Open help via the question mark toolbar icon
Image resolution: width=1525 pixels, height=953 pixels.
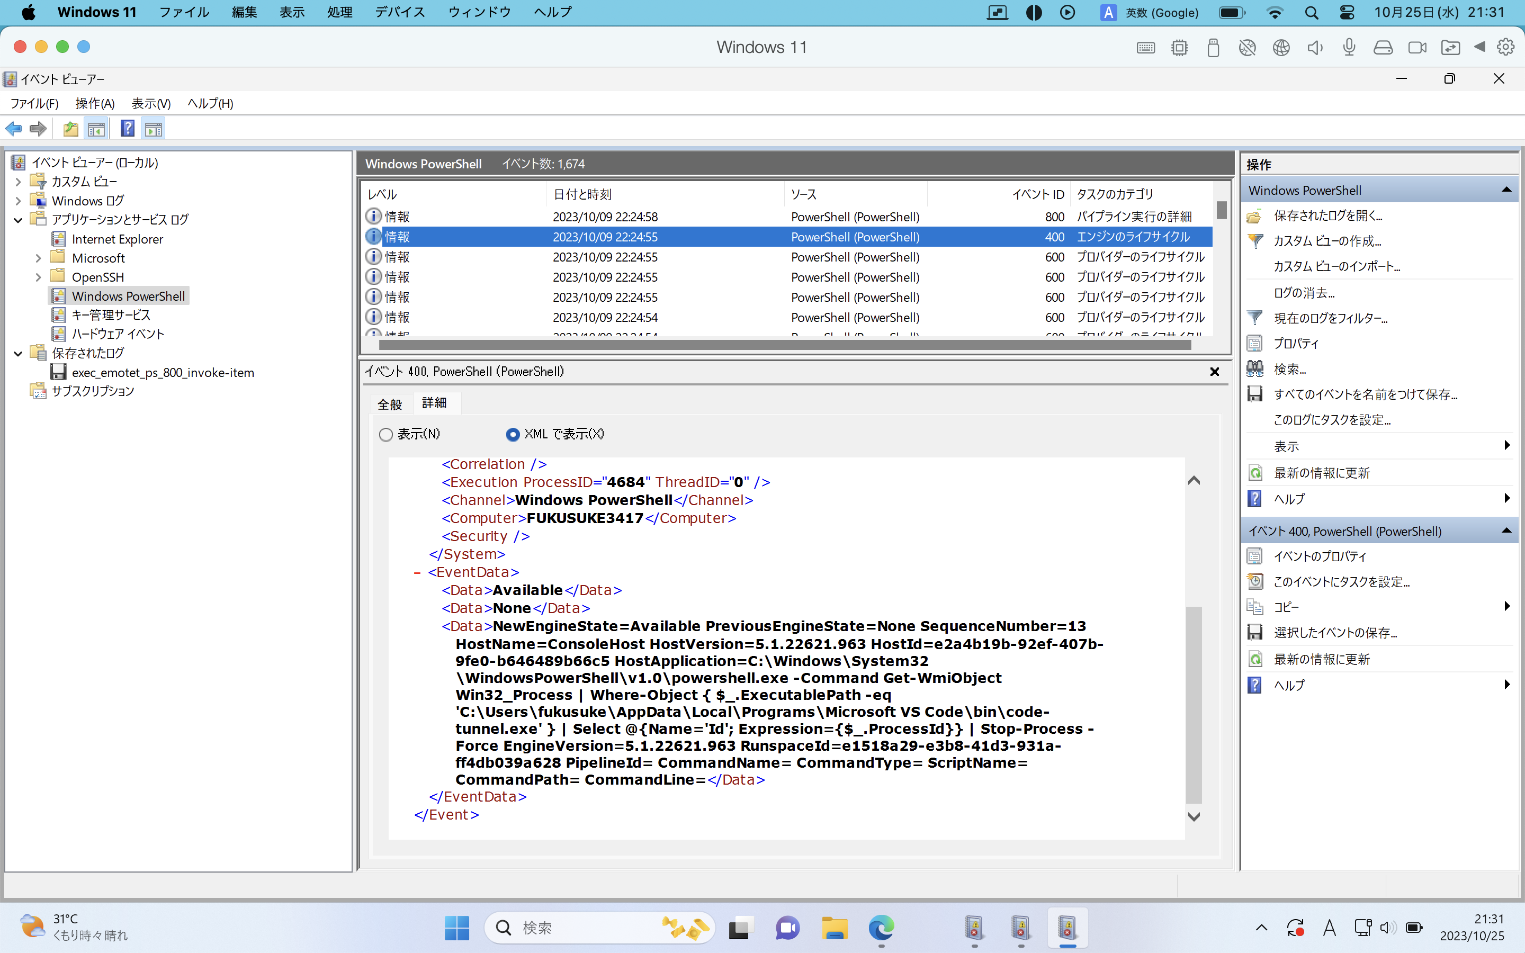[x=127, y=128]
